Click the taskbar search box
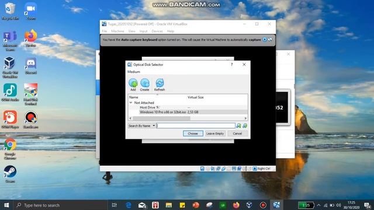The image size is (374, 210). tap(61, 205)
